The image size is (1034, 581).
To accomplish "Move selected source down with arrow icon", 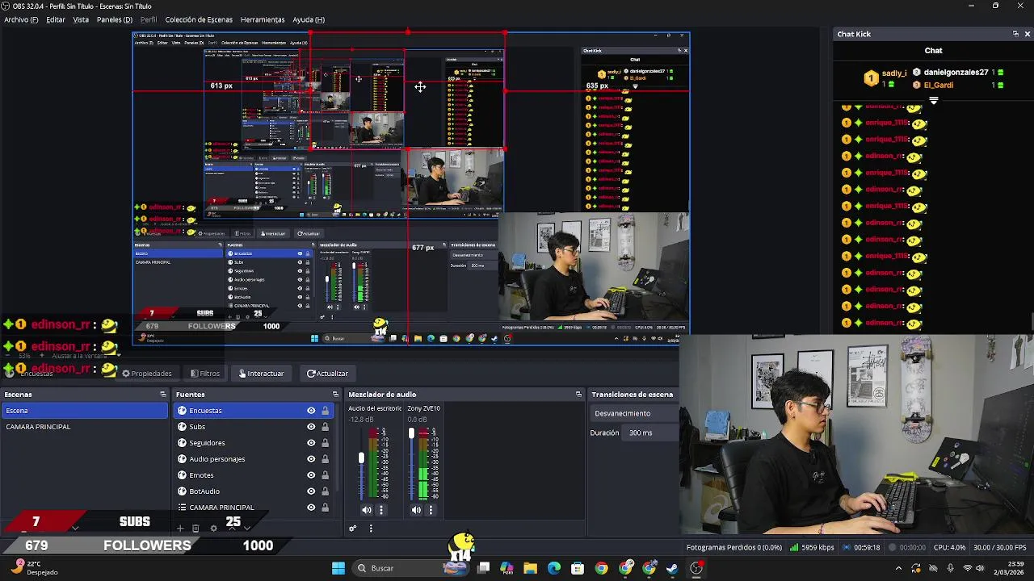I will pos(247,529).
